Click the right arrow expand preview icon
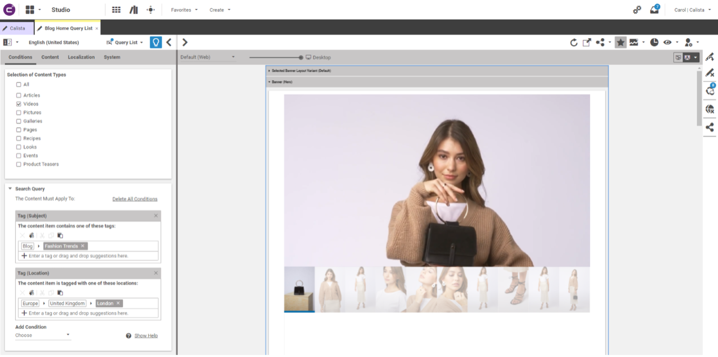 (x=185, y=42)
